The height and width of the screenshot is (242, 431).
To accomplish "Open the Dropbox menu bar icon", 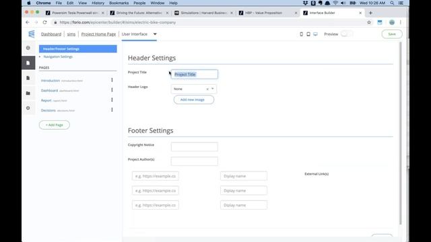I will [x=305, y=3].
